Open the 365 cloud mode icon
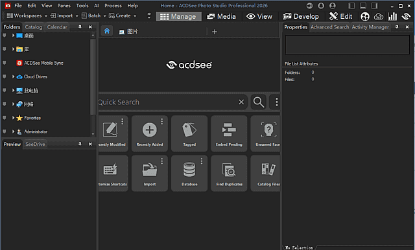This screenshot has width=415, height=250. pos(379,16)
